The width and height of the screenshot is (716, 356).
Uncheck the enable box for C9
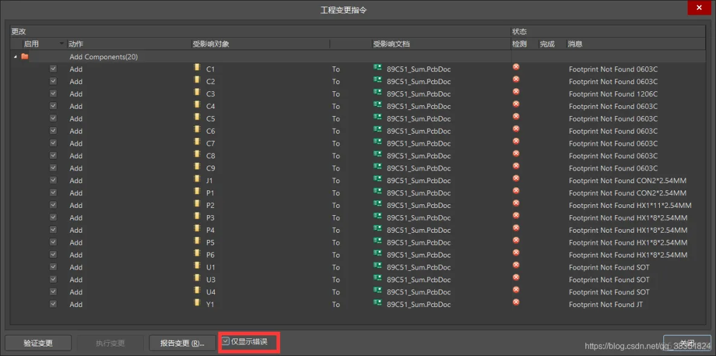(x=53, y=167)
